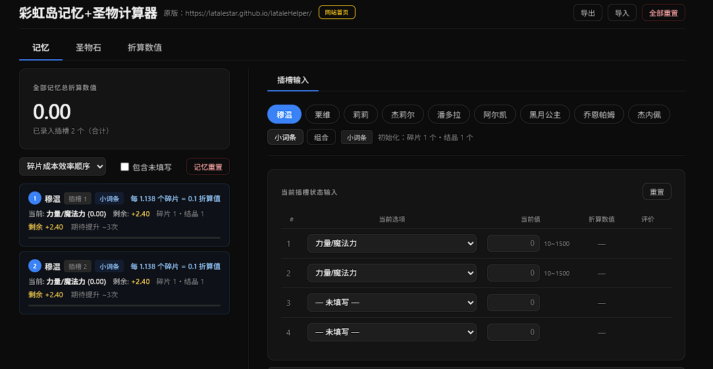The height and width of the screenshot is (369, 713).
Task: Open row 4 未填写 option dropdown
Action: [x=392, y=332]
